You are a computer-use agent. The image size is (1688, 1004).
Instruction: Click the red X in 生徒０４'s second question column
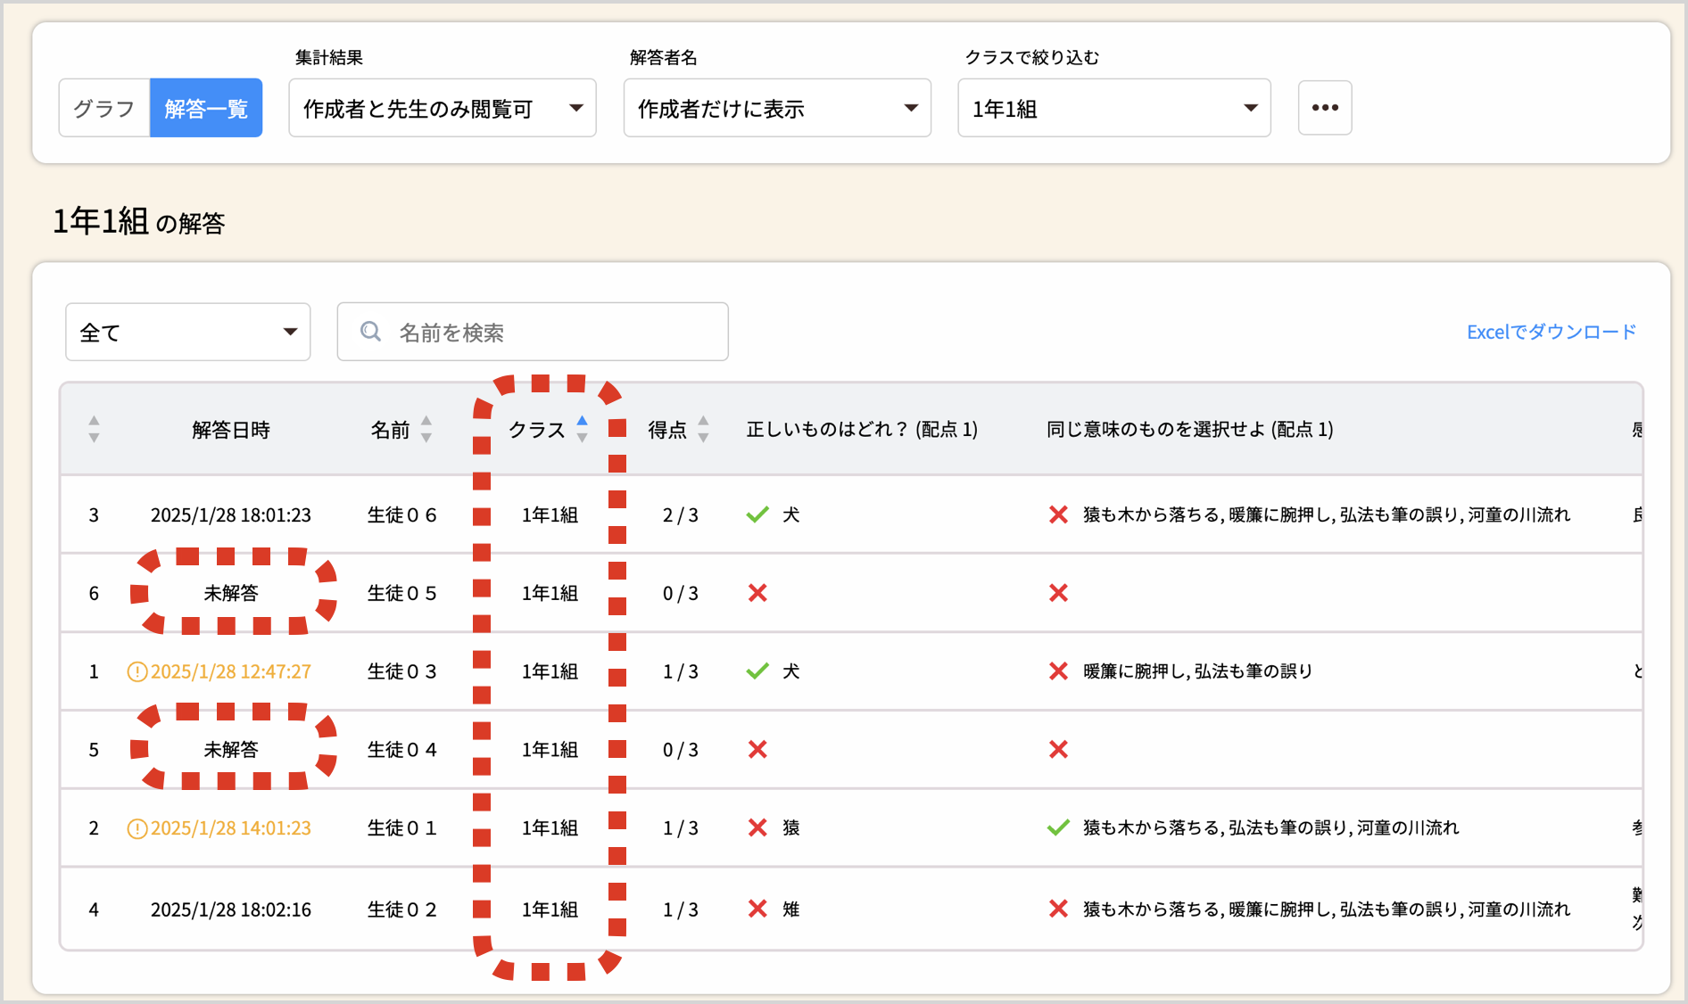pyautogui.click(x=1058, y=749)
